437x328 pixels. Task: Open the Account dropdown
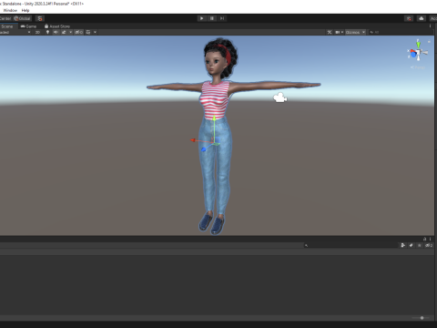click(x=433, y=18)
